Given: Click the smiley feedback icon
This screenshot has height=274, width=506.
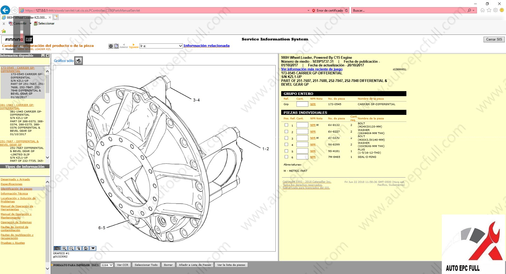Looking at the screenshot, I should (502, 10).
